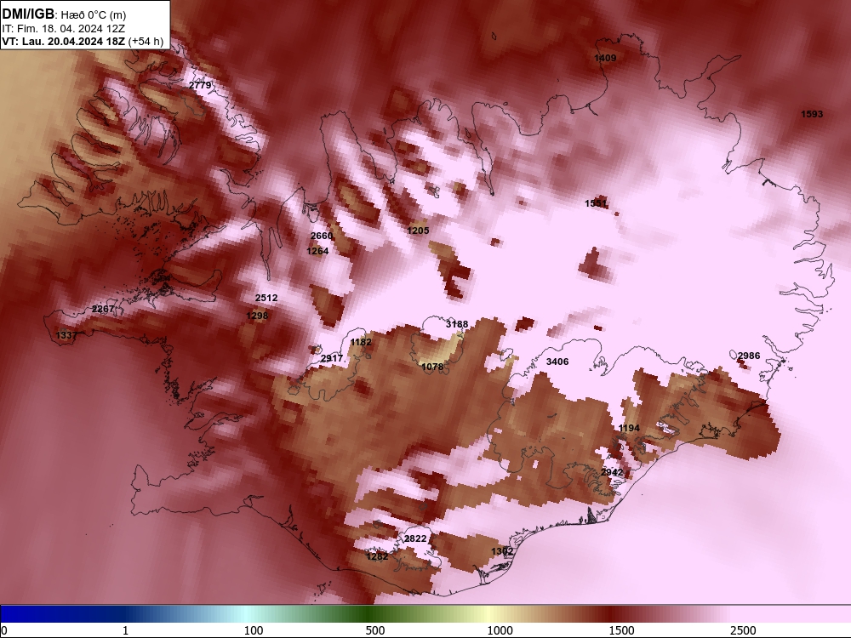Click the 100 label on the color scale

click(x=254, y=630)
